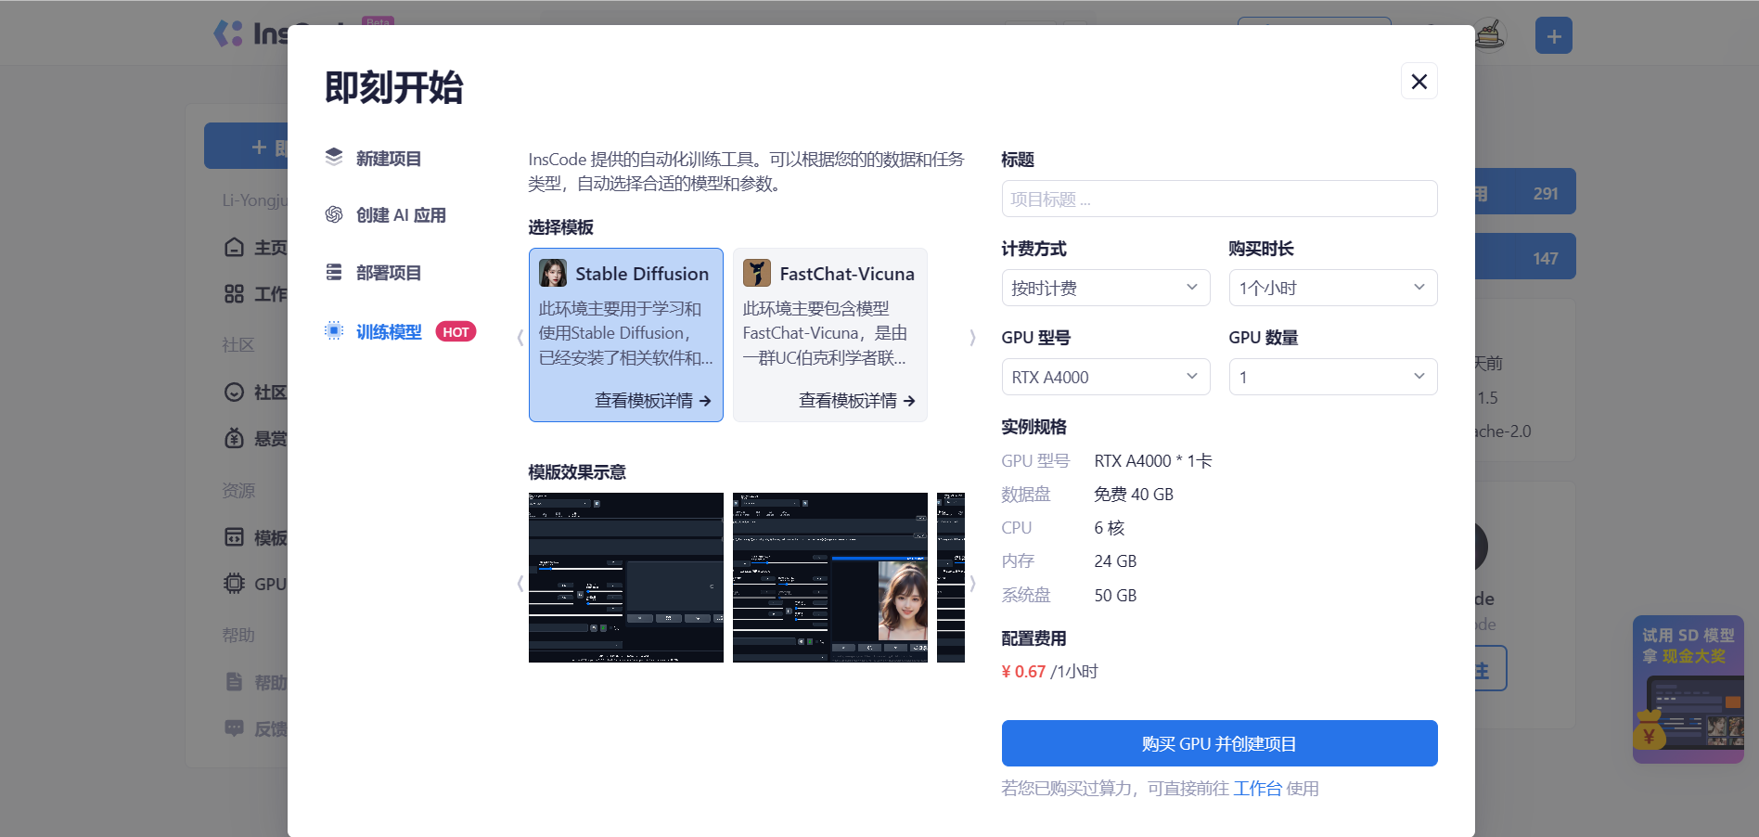Screen dimensions: 1759x837
Task: Open 查看模板详情 for Stable Diffusion
Action: pyautogui.click(x=653, y=400)
